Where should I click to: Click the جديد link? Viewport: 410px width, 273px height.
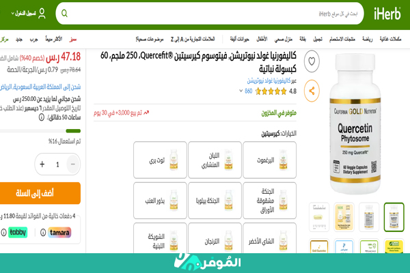tap(19, 39)
